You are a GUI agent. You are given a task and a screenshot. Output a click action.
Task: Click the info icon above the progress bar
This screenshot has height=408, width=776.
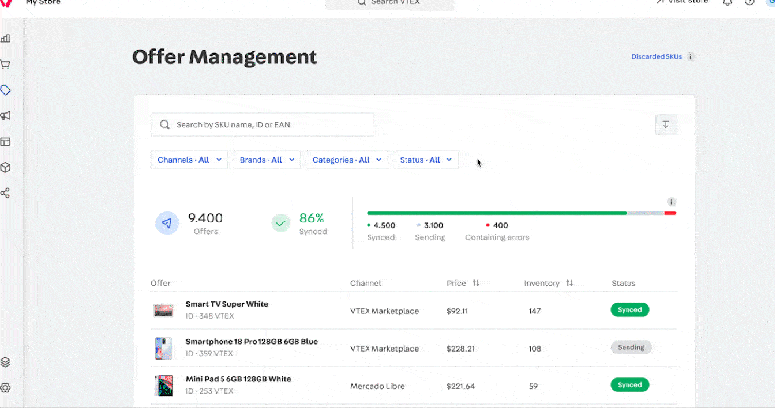pyautogui.click(x=671, y=202)
